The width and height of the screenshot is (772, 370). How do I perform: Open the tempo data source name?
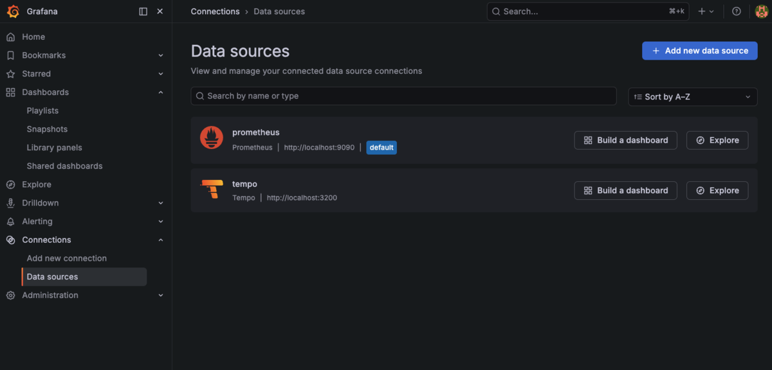[x=244, y=184]
